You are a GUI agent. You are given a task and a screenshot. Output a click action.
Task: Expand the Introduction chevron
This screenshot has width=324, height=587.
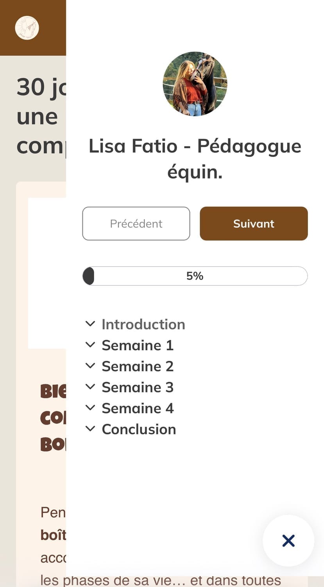[x=90, y=324]
